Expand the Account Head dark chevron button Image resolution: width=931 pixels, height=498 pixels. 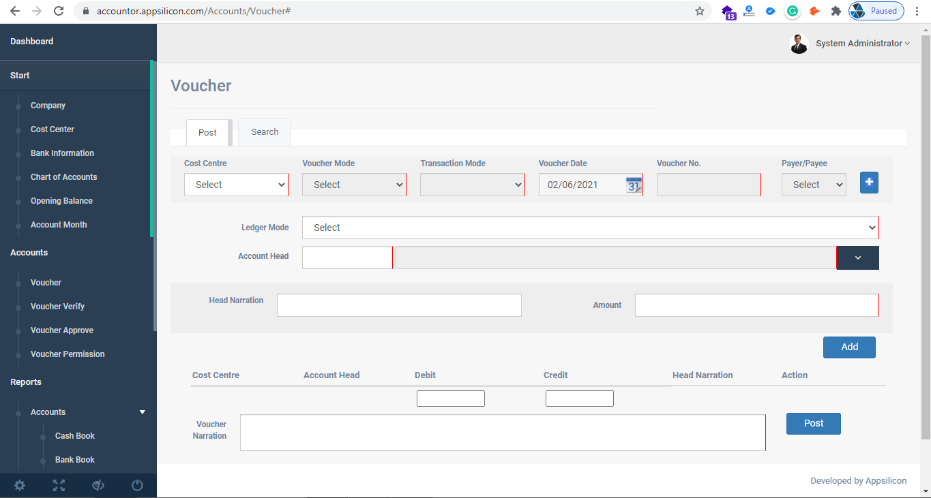coord(858,258)
